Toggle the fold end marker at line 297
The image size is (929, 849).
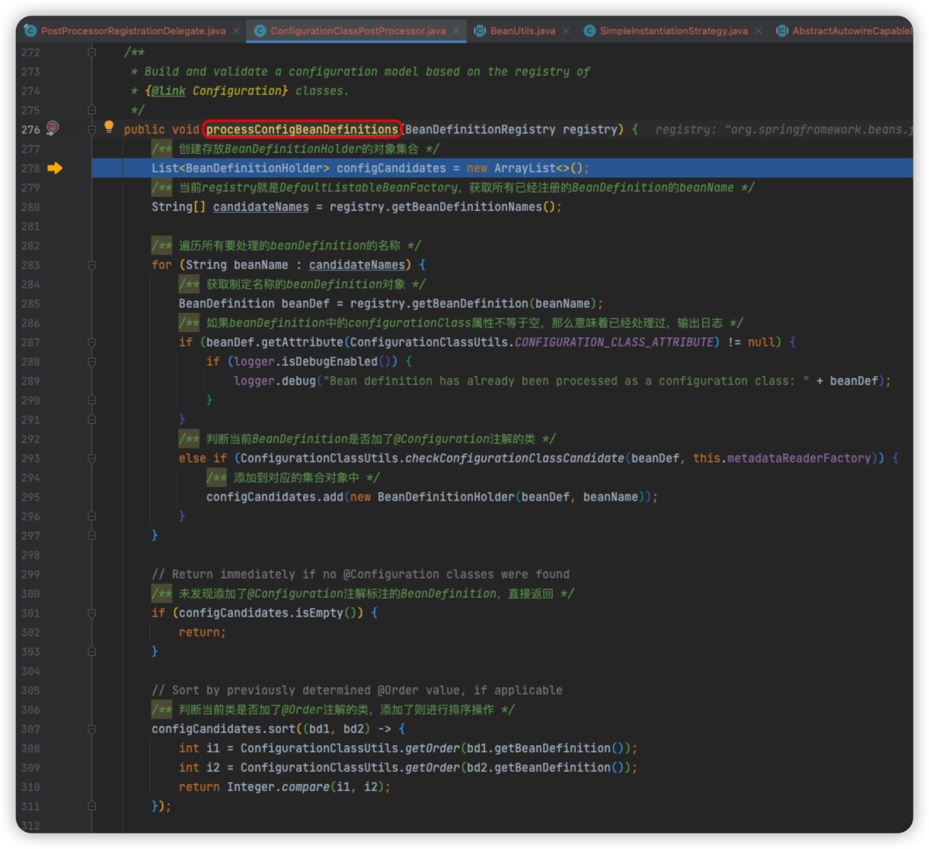92,535
